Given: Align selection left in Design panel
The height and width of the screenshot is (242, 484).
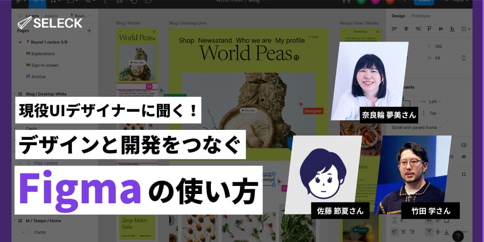Looking at the screenshot, I should click(394, 29).
